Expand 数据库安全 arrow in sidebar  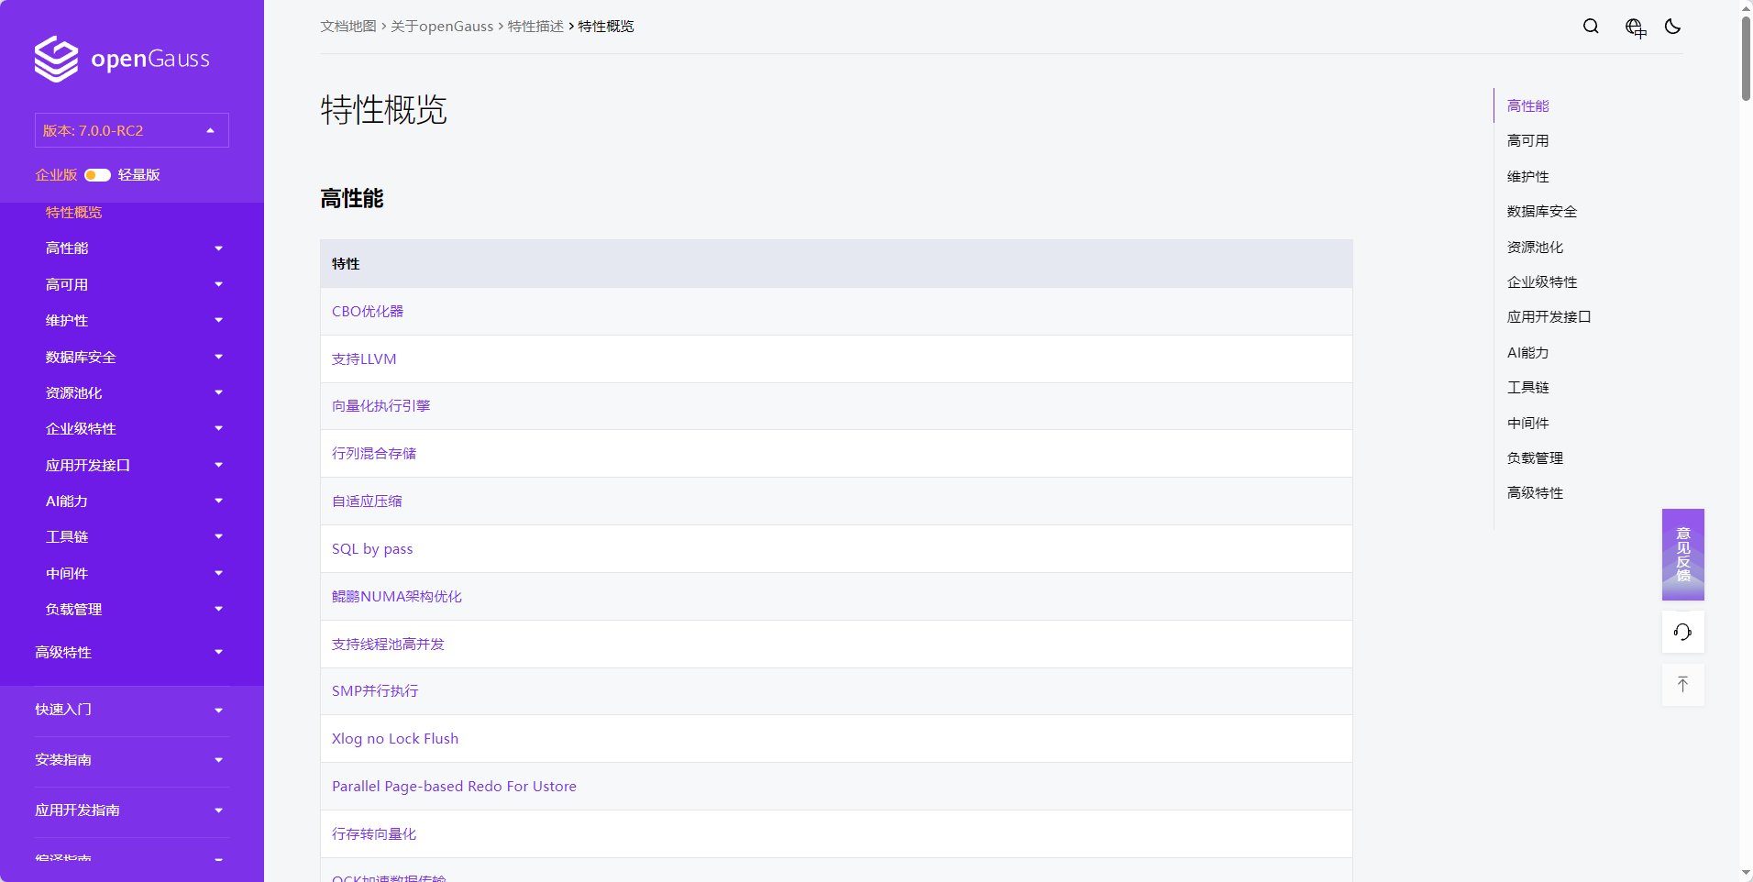point(218,357)
